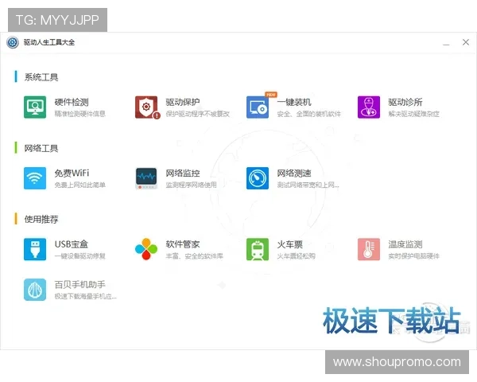This screenshot has width=477, height=382.
Task: Click the 温度监测 title text
Action: pyautogui.click(x=405, y=244)
